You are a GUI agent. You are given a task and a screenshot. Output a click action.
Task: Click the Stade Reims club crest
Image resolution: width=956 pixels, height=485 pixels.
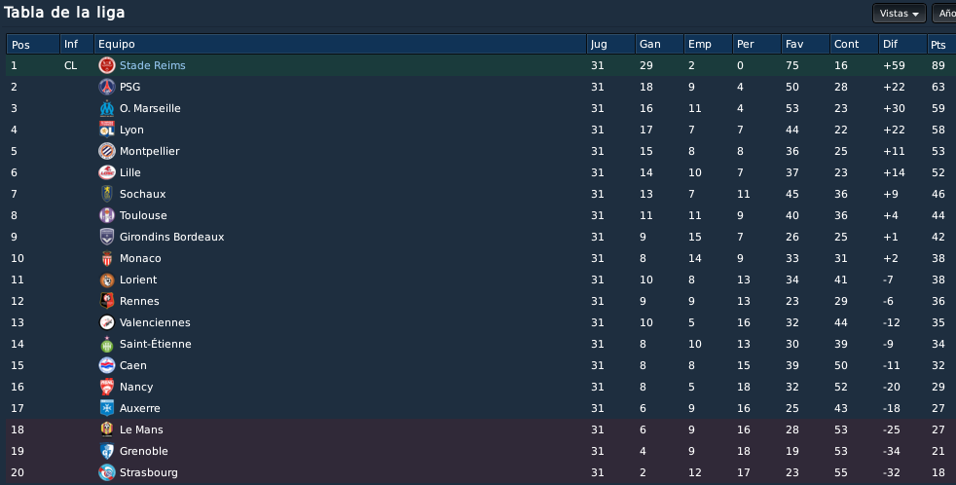pyautogui.click(x=107, y=65)
